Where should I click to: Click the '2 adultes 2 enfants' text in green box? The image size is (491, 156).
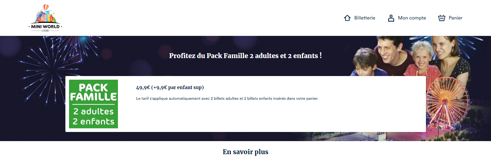(x=93, y=116)
